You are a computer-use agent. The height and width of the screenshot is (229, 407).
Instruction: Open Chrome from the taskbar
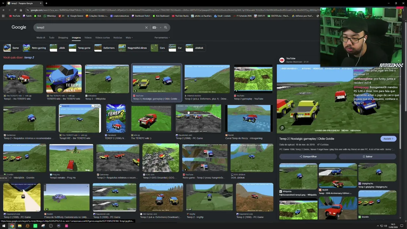(x=12, y=226)
